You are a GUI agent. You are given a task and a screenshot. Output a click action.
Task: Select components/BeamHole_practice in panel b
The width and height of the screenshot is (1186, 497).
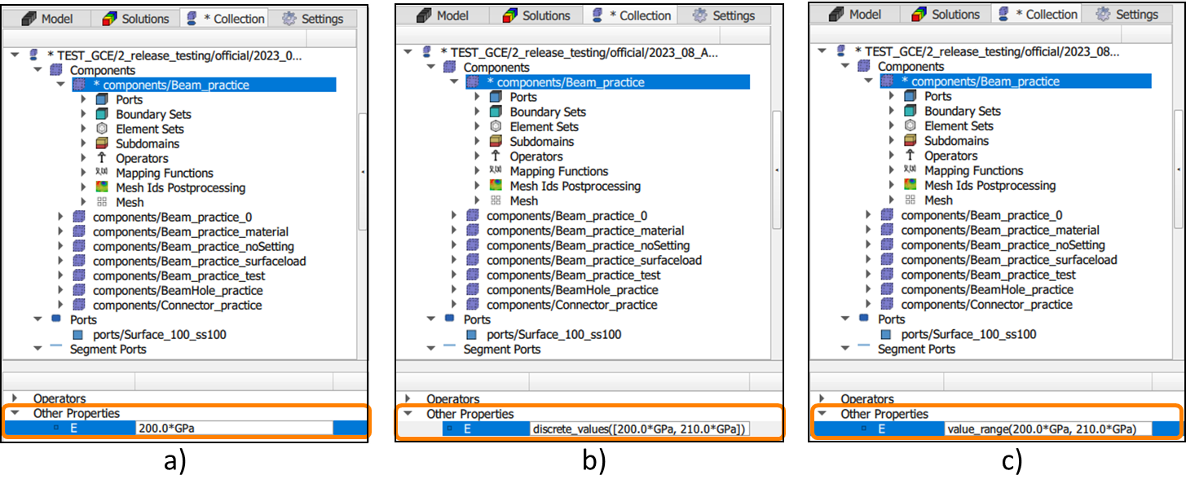pos(571,290)
